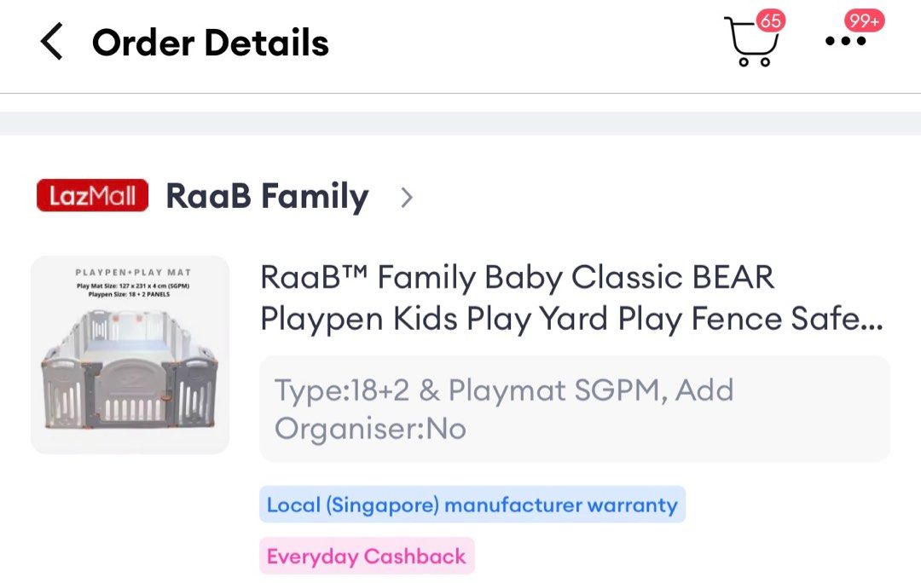Viewport: 921px width, 583px height.
Task: Tap the LazMall red badge
Action: 92,195
